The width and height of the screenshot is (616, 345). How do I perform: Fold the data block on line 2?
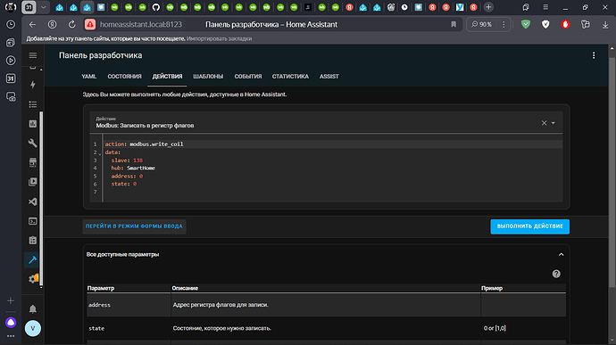click(100, 154)
